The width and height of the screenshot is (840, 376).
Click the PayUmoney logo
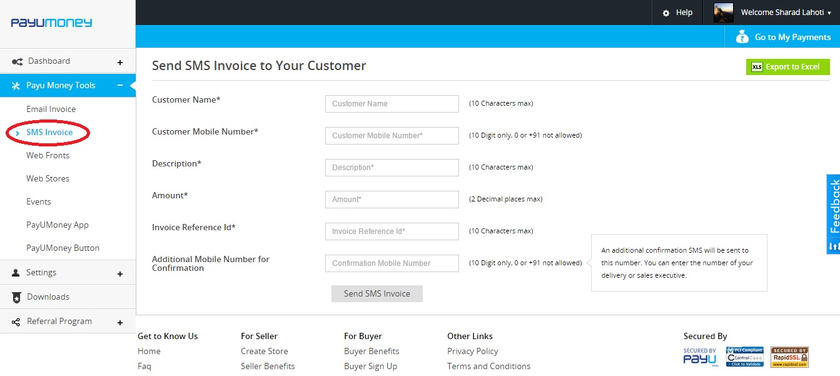51,23
